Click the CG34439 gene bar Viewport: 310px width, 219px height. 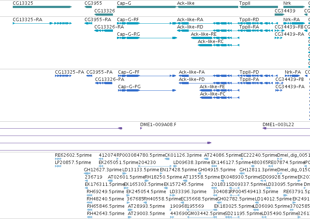279,15
